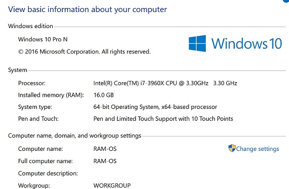Click the Change settings link
289x189 pixels.
pyautogui.click(x=257, y=149)
